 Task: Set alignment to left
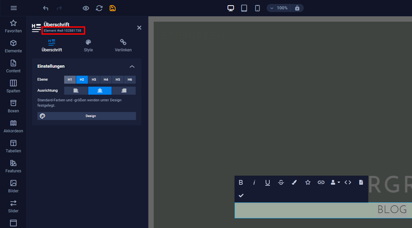(x=76, y=91)
